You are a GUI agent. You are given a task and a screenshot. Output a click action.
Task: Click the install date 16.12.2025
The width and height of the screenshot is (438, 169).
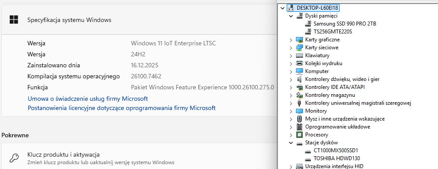(145, 66)
